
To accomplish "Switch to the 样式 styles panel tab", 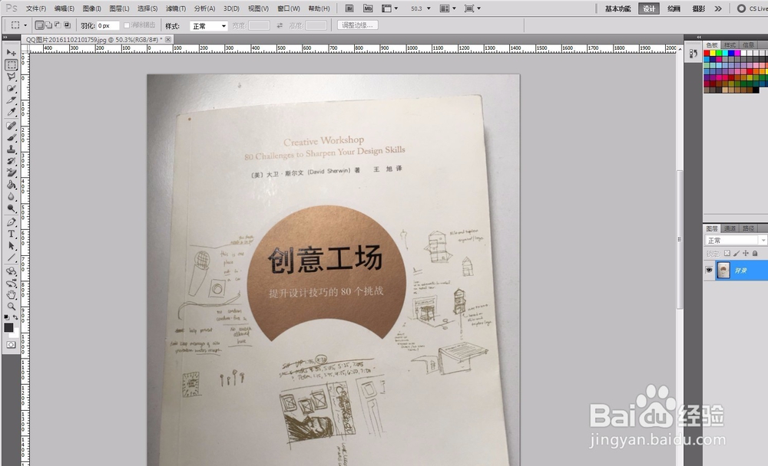I will tap(730, 45).
